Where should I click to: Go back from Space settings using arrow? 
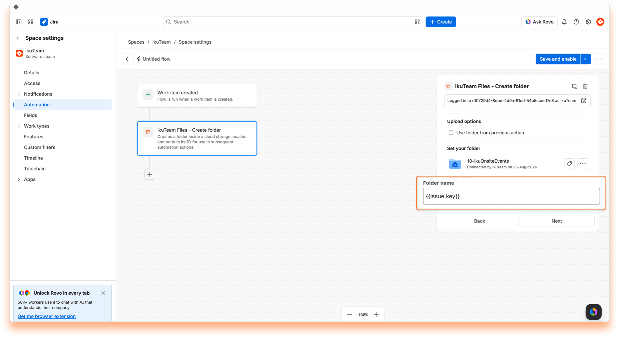pyautogui.click(x=19, y=38)
